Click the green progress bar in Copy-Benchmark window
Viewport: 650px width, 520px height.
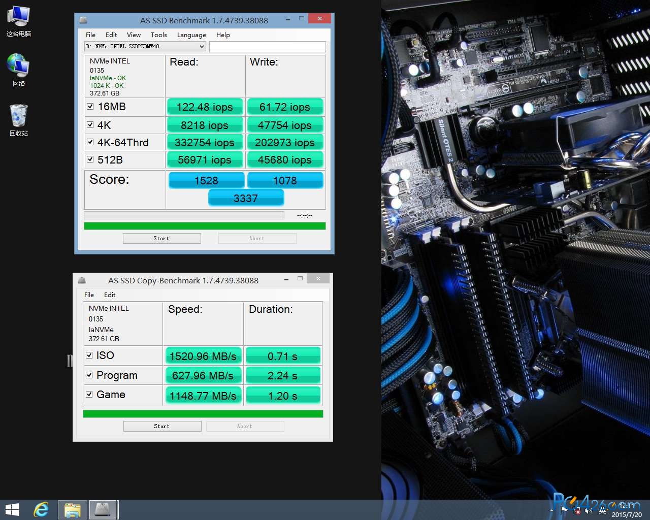tap(203, 414)
